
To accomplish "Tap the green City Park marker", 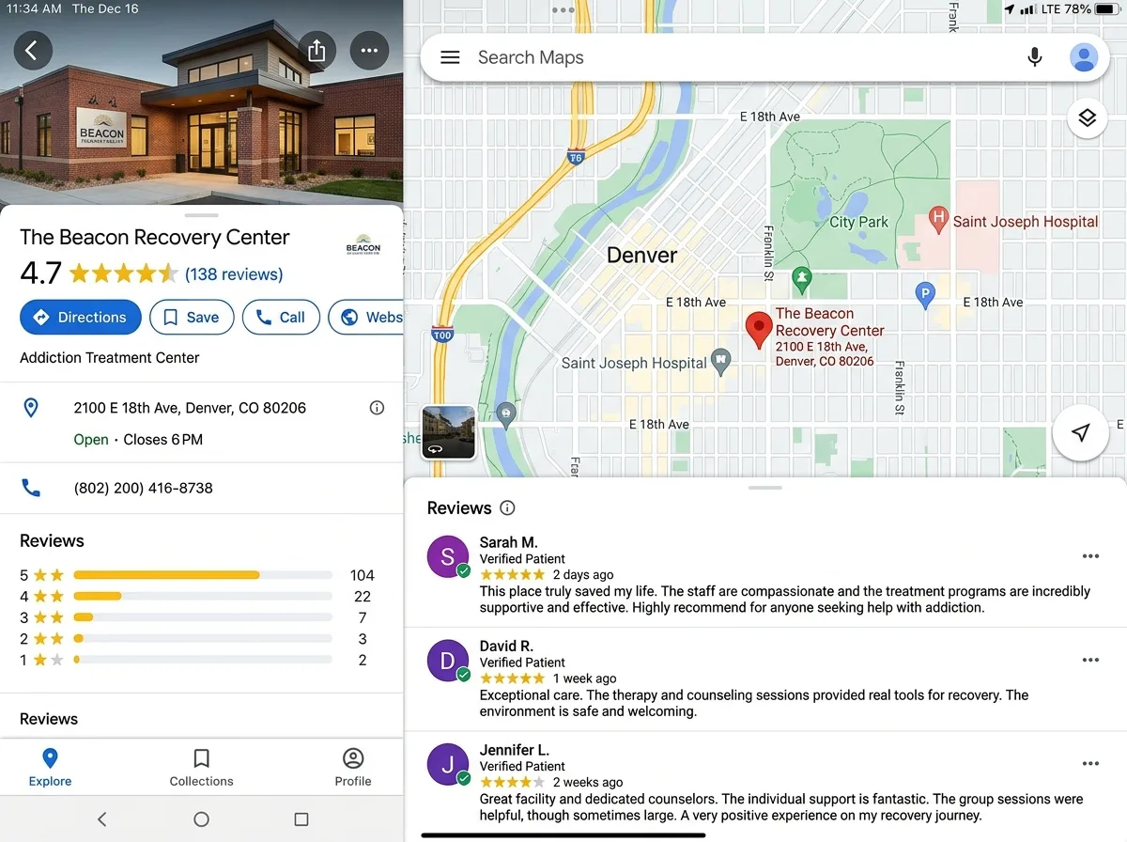I will pyautogui.click(x=801, y=278).
